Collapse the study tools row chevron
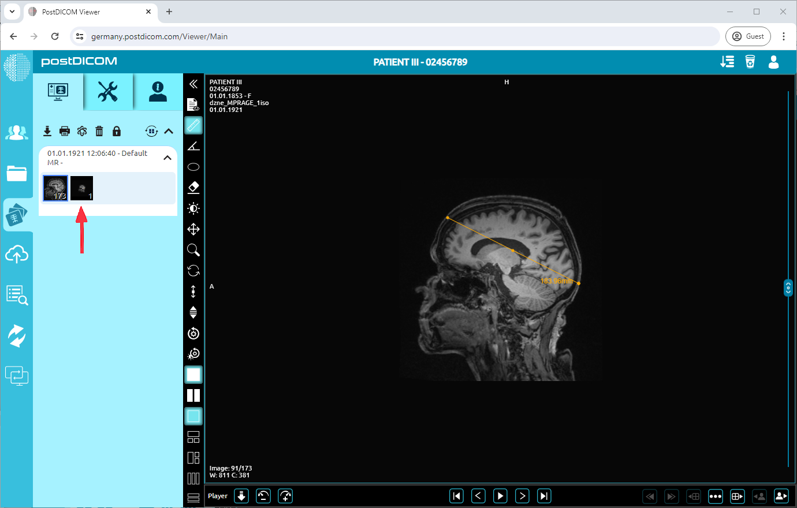This screenshot has height=508, width=797. [x=169, y=131]
